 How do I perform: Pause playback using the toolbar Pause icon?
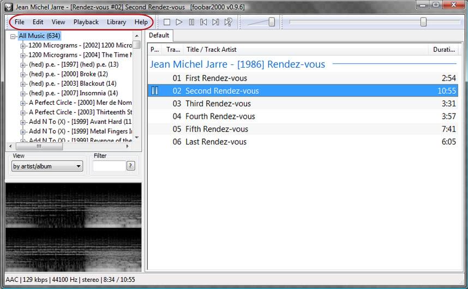(191, 22)
